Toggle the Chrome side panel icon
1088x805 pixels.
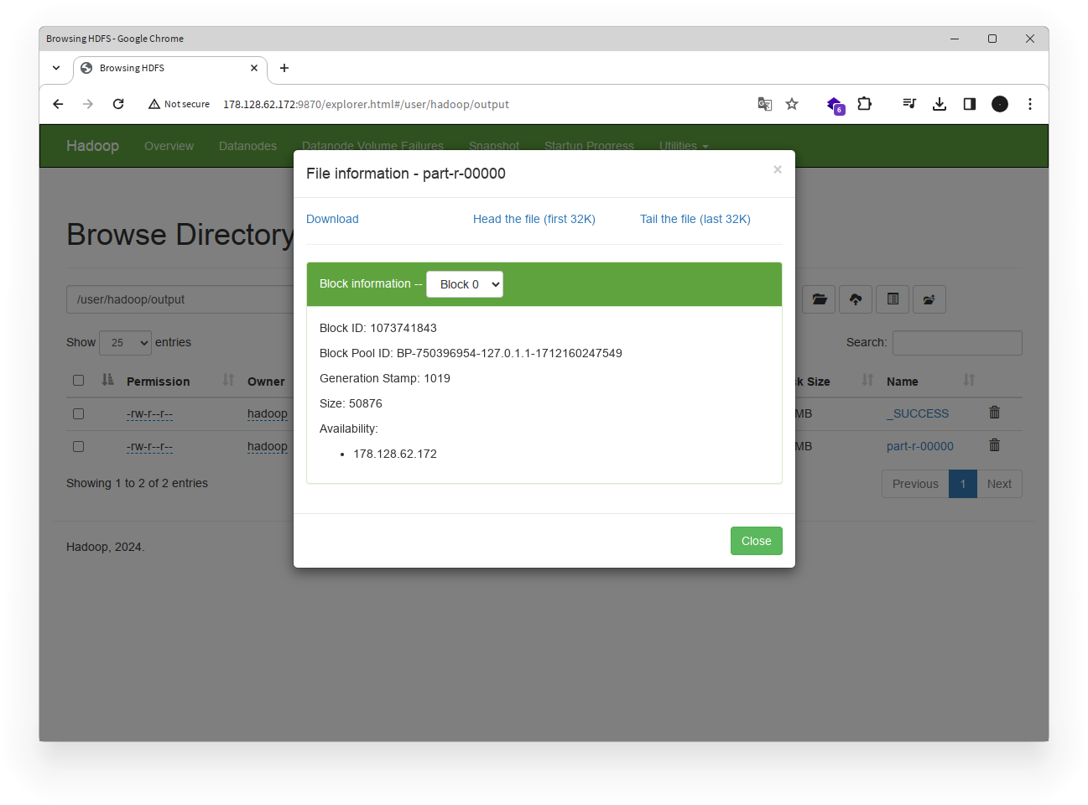tap(970, 104)
